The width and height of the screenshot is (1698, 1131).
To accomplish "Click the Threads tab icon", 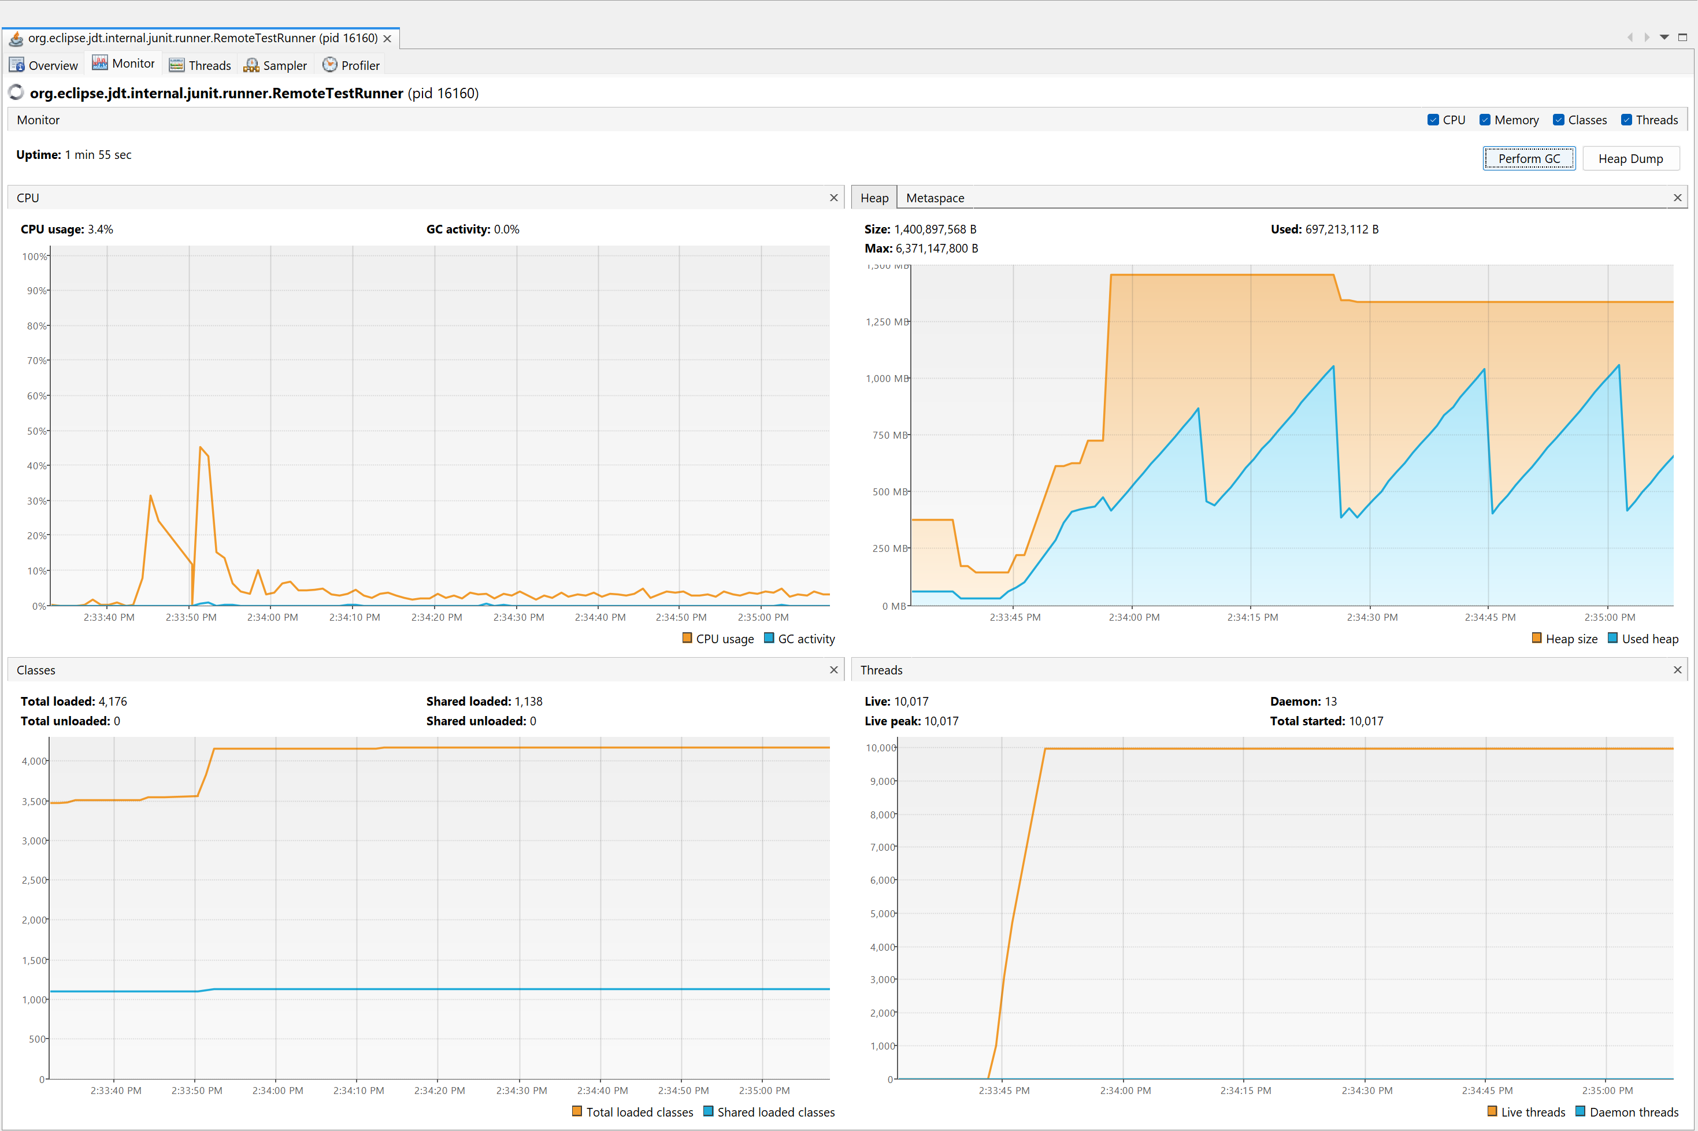I will (176, 65).
